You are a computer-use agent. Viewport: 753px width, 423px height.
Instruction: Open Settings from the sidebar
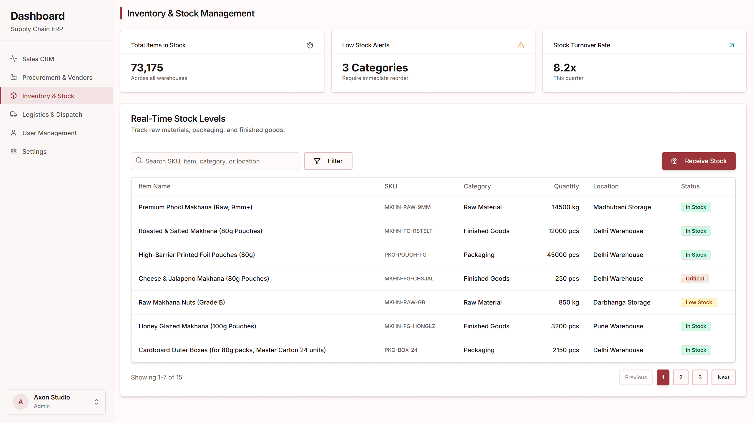coord(56,151)
